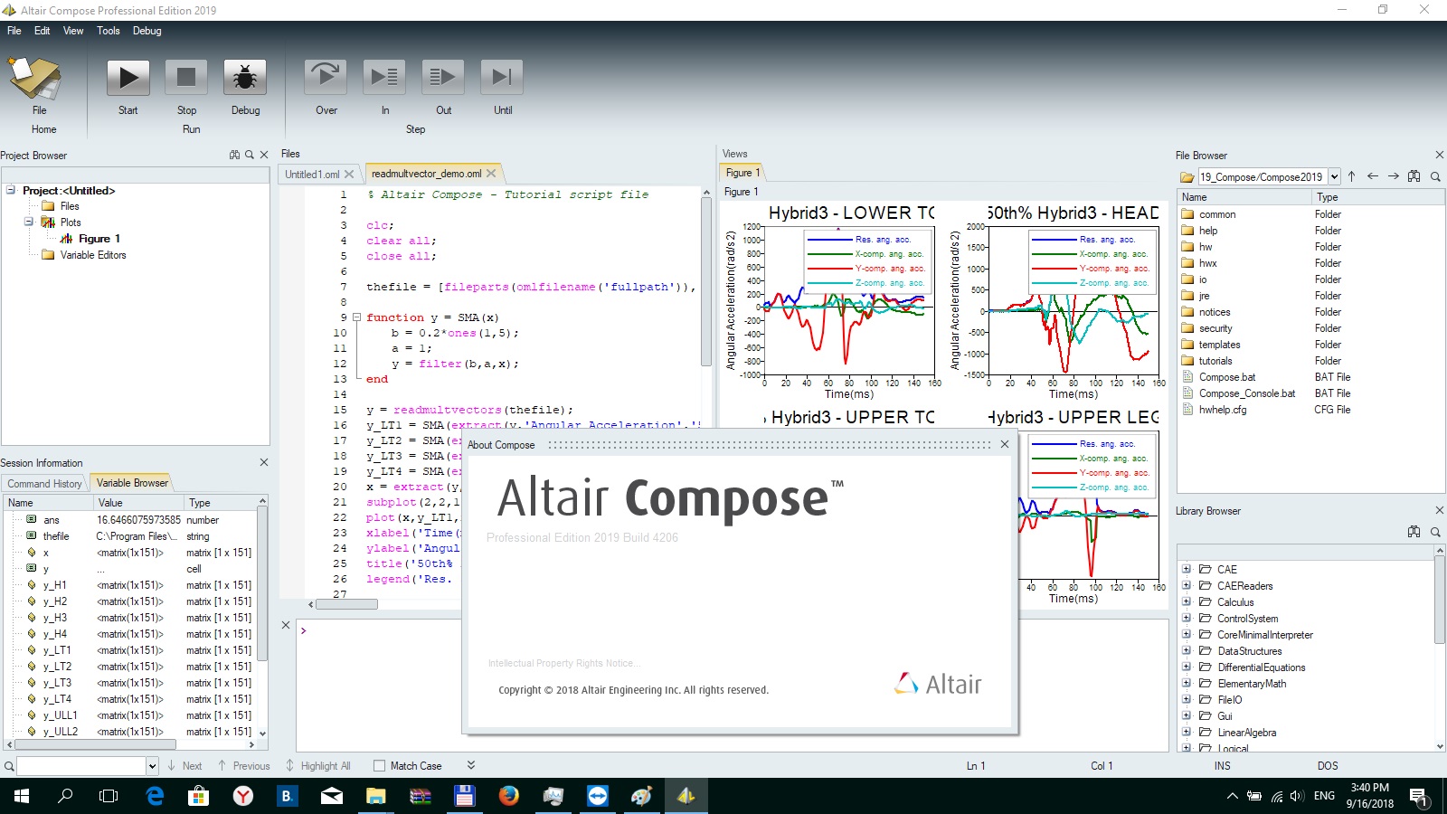Click the Step Until icon
The height and width of the screenshot is (814, 1447).
(x=502, y=78)
